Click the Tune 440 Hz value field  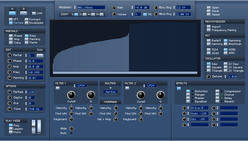point(36,109)
